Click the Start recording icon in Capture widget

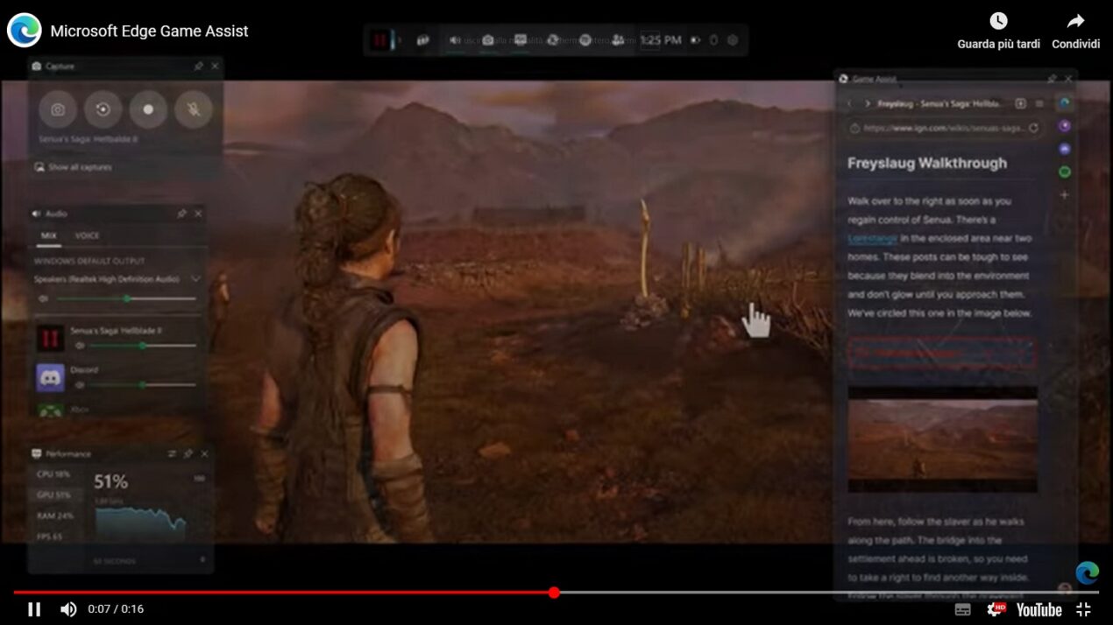(149, 109)
